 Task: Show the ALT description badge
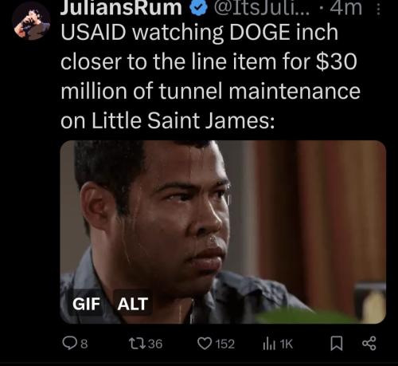click(x=133, y=304)
